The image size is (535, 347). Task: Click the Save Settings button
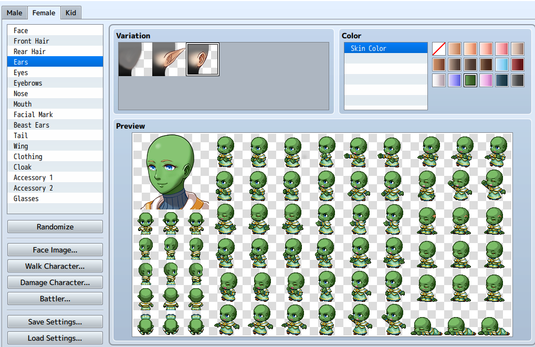pos(55,322)
